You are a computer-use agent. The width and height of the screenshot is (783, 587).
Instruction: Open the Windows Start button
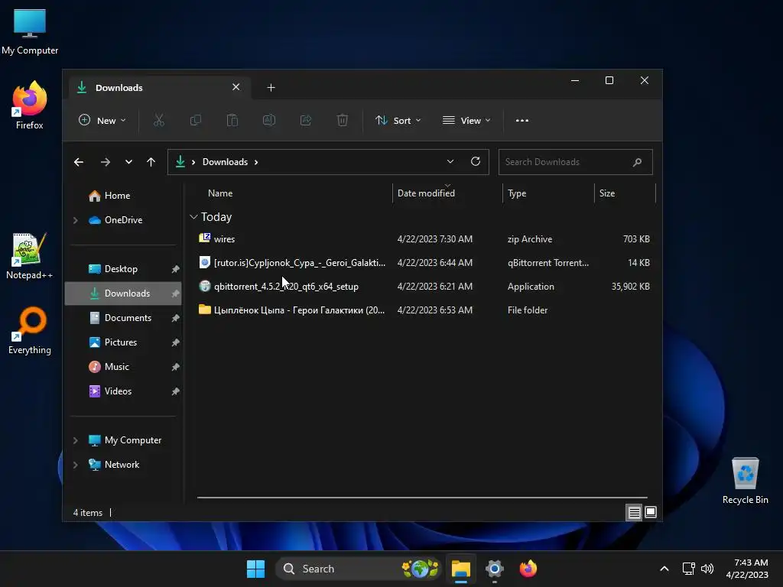(255, 569)
